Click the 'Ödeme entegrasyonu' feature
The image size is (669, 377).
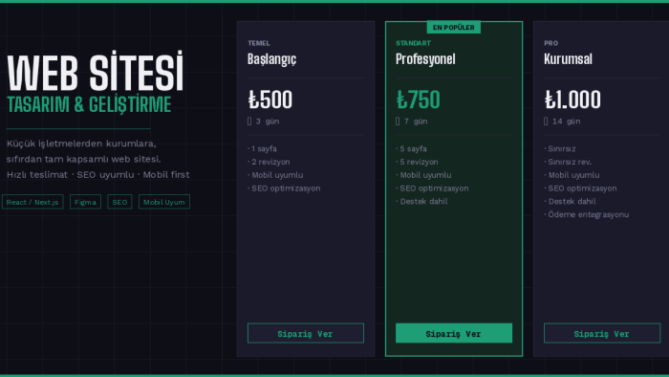pos(589,214)
